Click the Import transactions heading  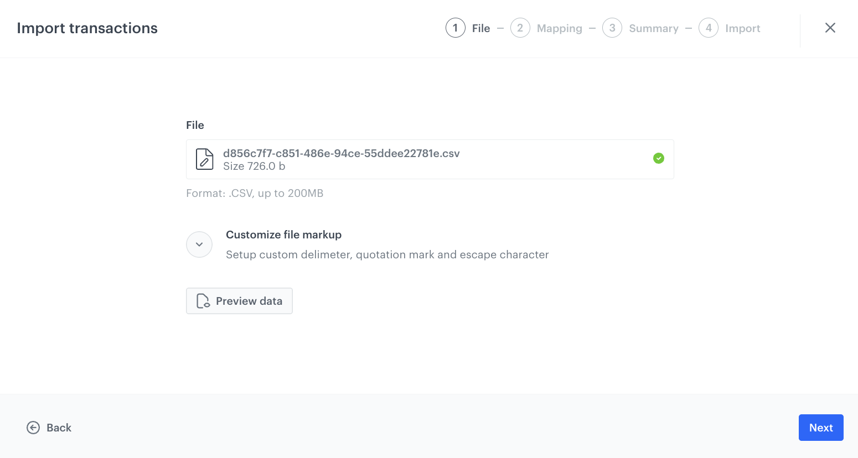87,28
